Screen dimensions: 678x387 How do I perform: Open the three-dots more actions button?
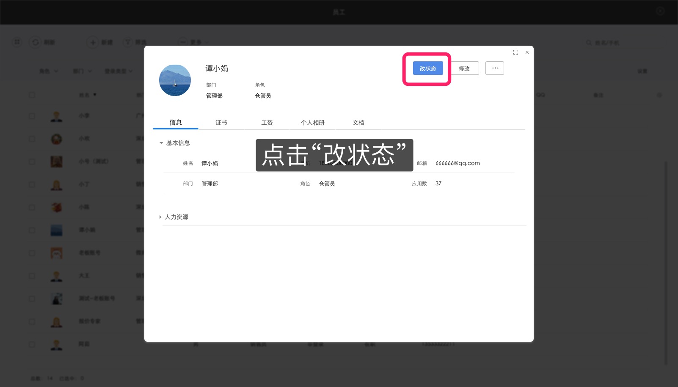click(495, 68)
